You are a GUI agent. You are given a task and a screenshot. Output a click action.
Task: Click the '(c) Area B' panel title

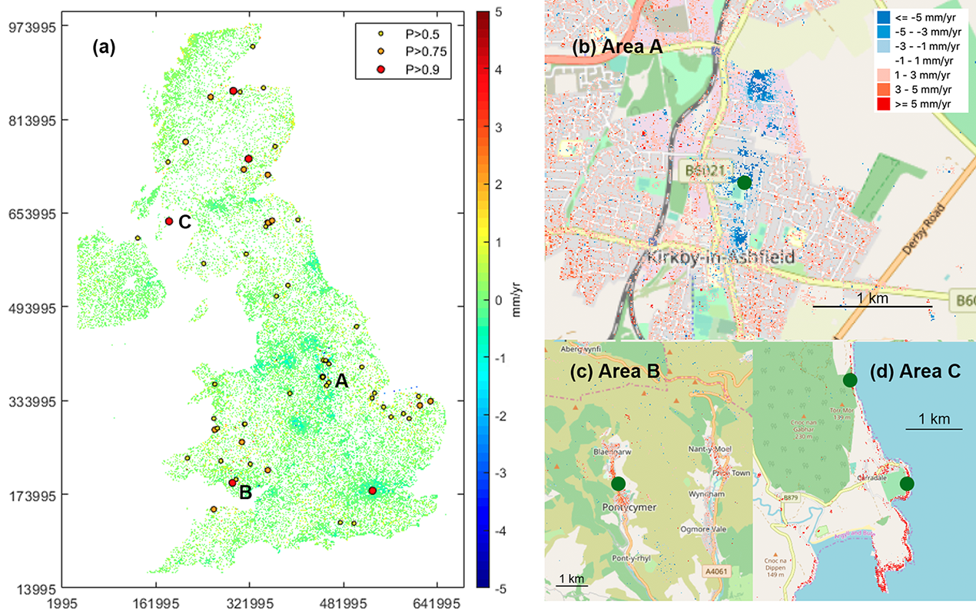616,372
